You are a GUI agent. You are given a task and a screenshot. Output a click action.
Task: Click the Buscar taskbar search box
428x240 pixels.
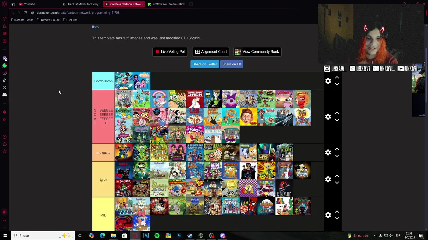click(x=42, y=236)
